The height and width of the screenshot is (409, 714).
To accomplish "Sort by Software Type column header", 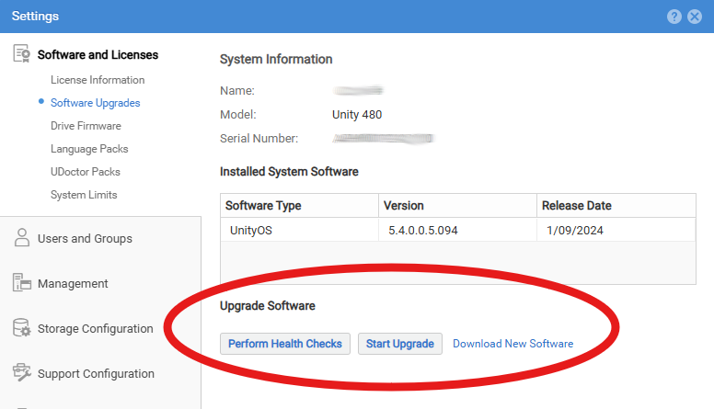I will [299, 206].
